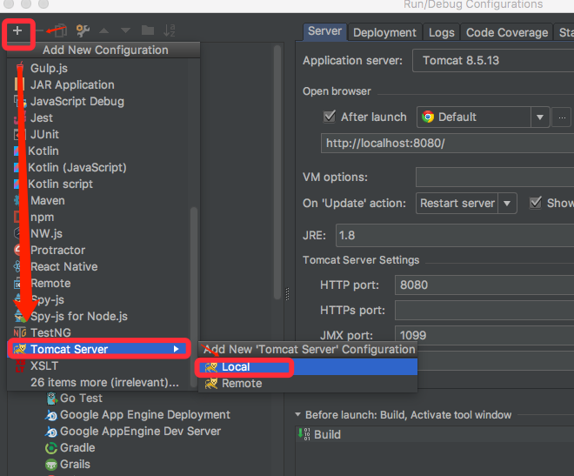Select the Kotlin entry

point(99,151)
